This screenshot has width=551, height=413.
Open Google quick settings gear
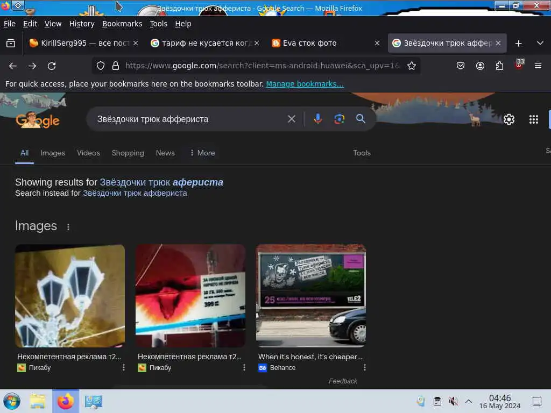[x=509, y=119]
